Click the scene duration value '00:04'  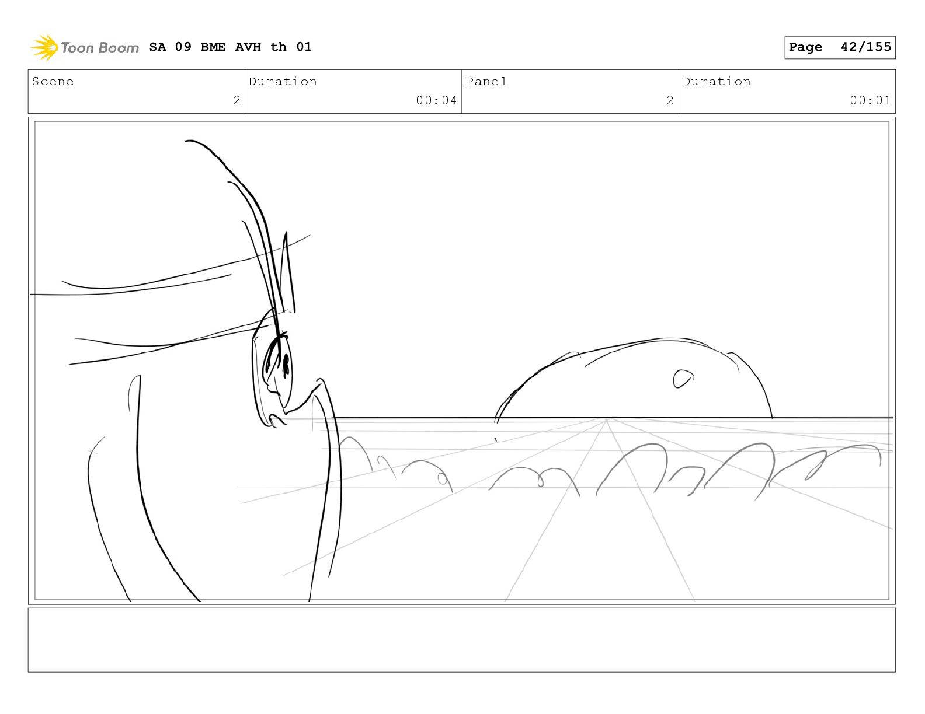(436, 100)
